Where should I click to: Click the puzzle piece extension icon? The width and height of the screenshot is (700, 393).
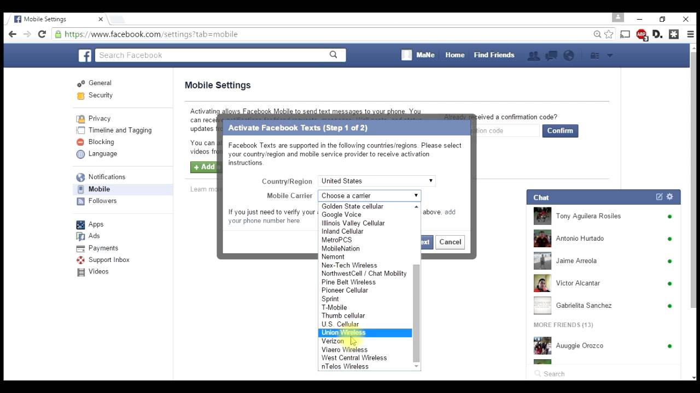pos(674,34)
